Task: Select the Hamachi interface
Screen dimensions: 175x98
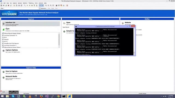Action: pos(6,39)
